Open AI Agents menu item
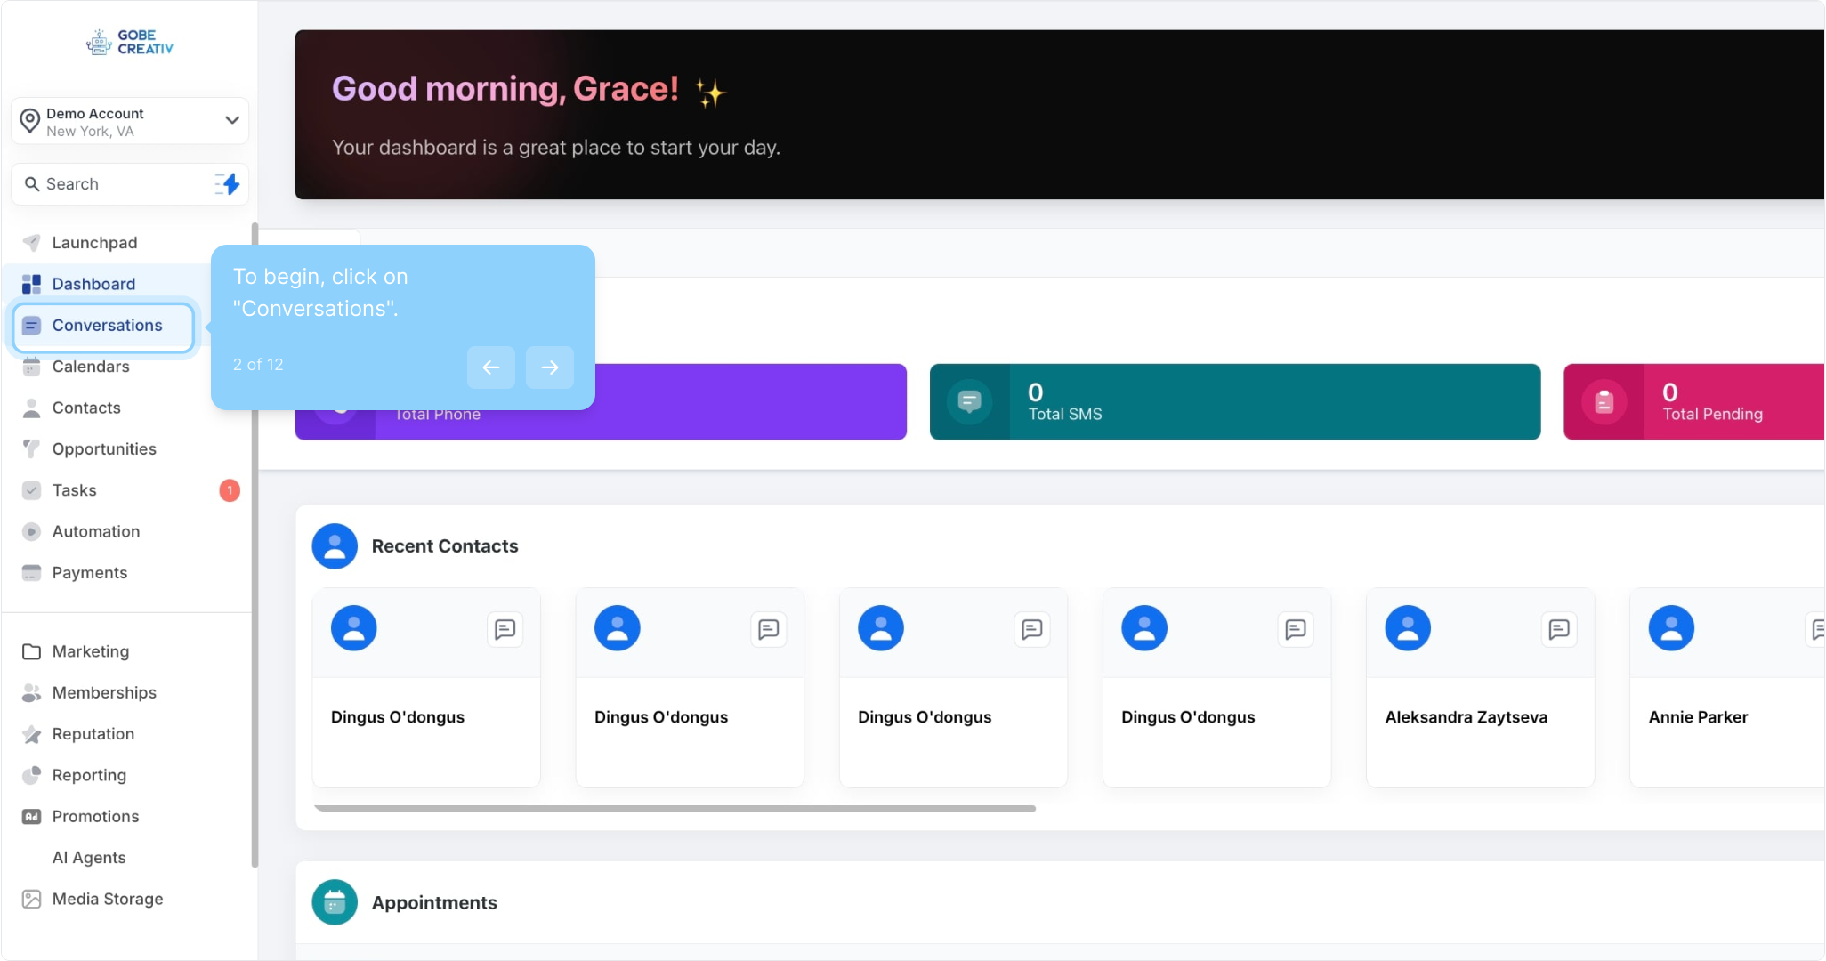The image size is (1826, 961). coord(89,858)
